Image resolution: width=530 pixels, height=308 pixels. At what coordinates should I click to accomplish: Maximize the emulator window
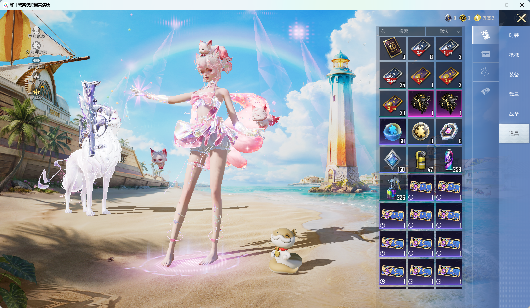click(x=507, y=5)
